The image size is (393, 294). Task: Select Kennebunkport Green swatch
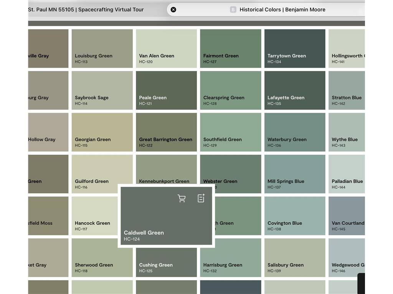click(x=167, y=169)
